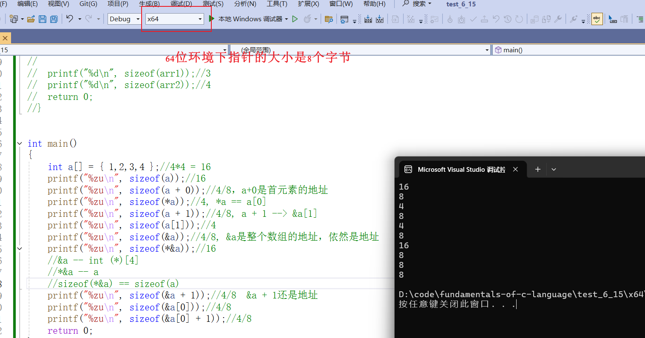Click the console output path D:\code\fundamentals

[522, 294]
